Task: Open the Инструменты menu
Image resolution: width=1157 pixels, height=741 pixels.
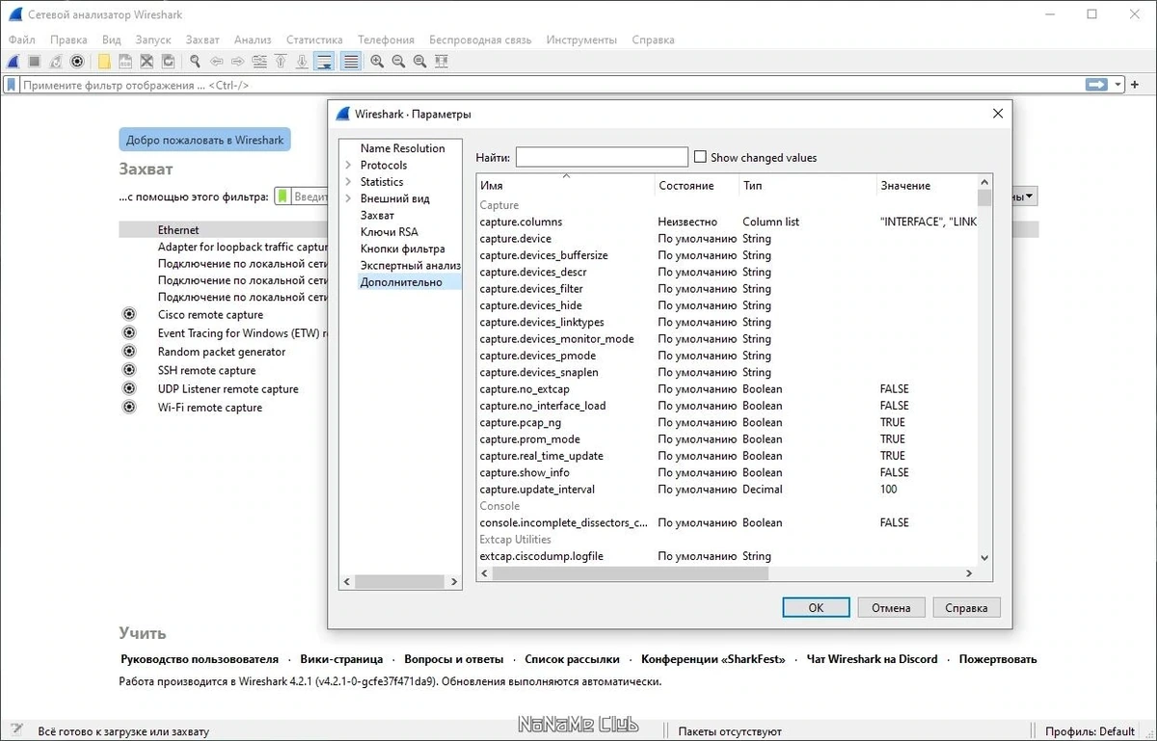Action: click(581, 40)
